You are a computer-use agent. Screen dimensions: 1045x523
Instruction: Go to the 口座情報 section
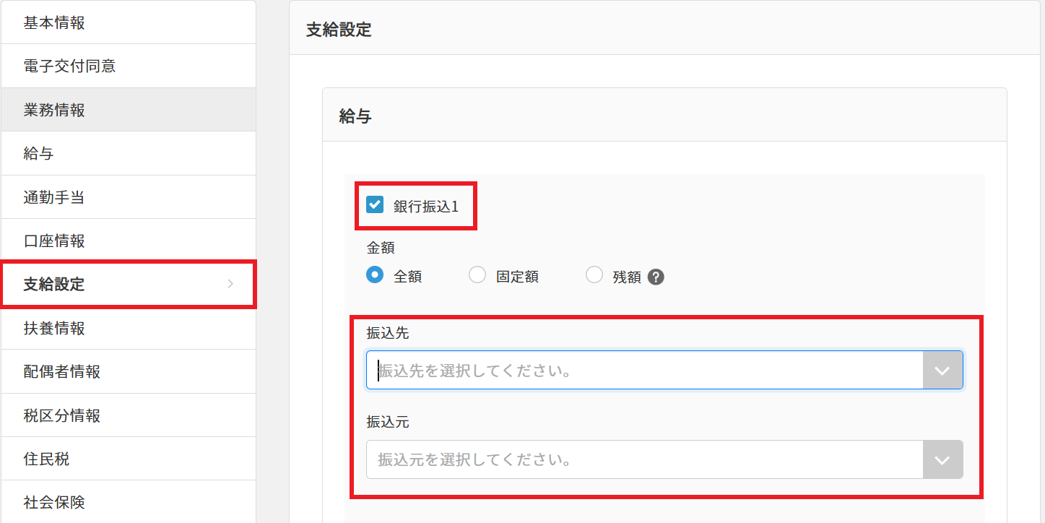coord(127,240)
